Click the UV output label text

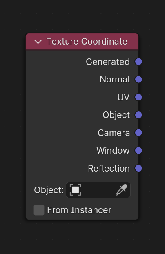pyautogui.click(x=123, y=97)
